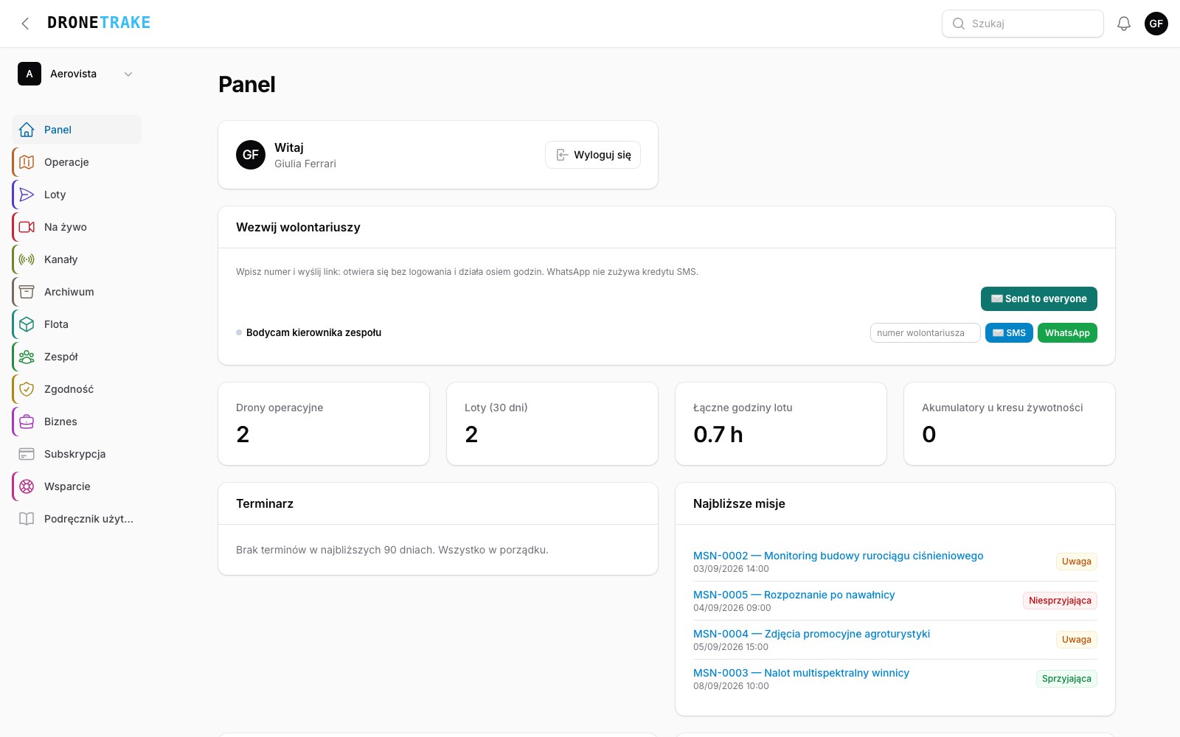1180x737 pixels.
Task: Open mission MSN-0005 Rozpoznanie po nawałnicy
Action: (794, 595)
